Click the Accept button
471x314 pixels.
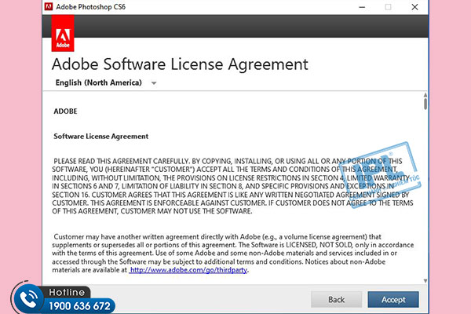[393, 299]
